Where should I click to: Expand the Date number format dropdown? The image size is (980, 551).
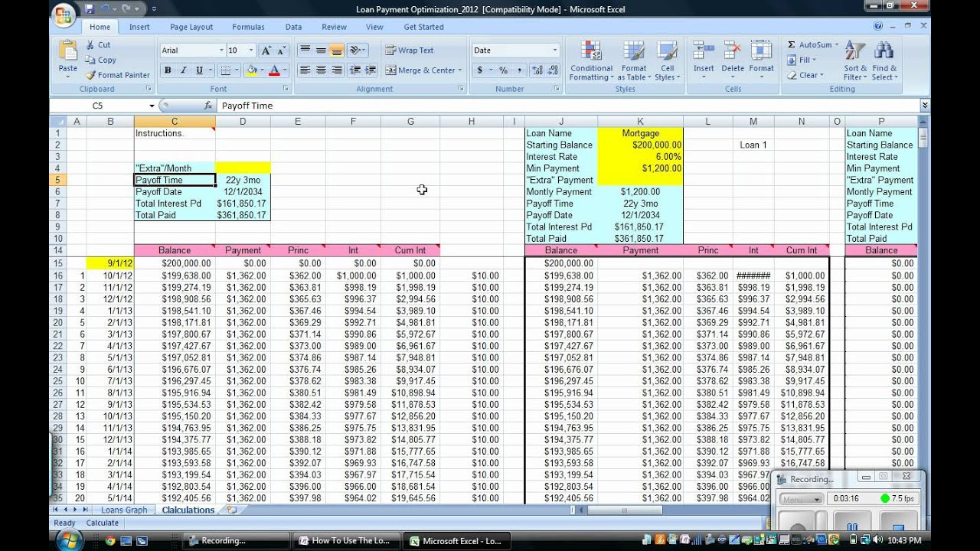[x=555, y=51]
